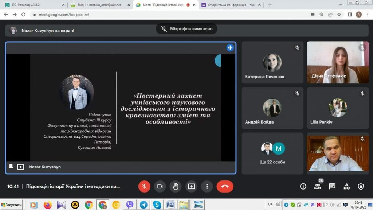Open Telegram from the Windows taskbar
Screen dimensions: 373x210
[x=144, y=205]
